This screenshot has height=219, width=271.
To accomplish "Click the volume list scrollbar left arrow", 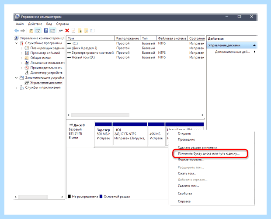I will pos(69,115).
